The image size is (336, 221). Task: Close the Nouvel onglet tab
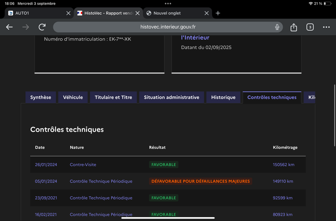[207, 13]
